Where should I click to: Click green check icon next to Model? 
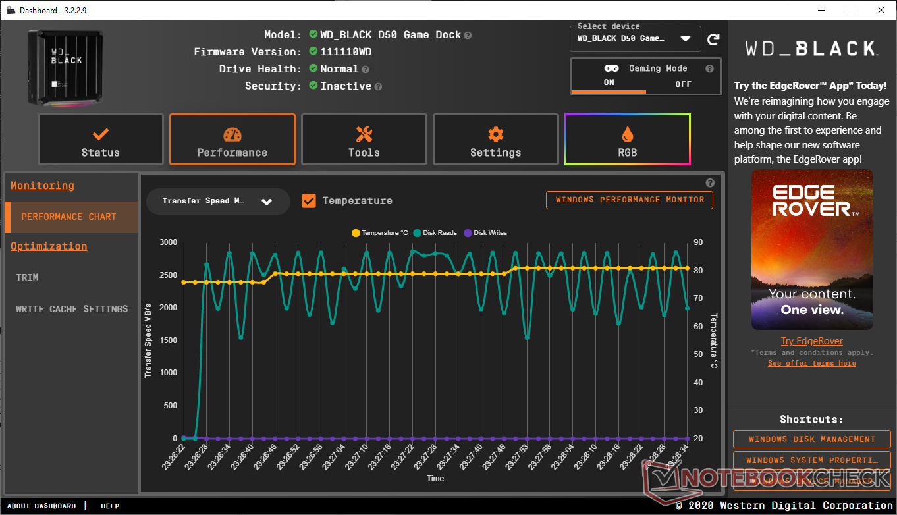(x=313, y=34)
